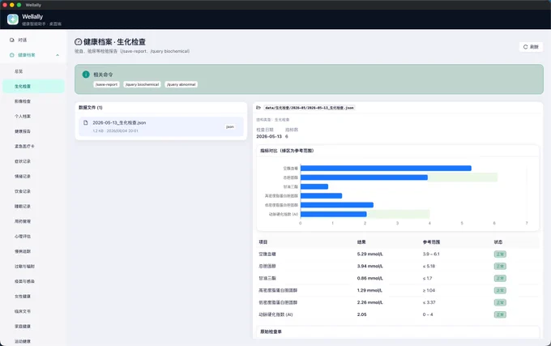
Task: Click the 动脉硬化指数 (AI) bar in the chart
Action: pyautogui.click(x=334, y=214)
